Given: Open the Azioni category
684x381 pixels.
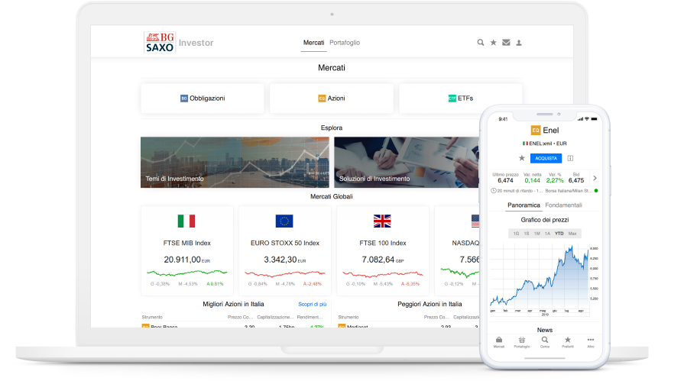Looking at the screenshot, I should pos(332,98).
